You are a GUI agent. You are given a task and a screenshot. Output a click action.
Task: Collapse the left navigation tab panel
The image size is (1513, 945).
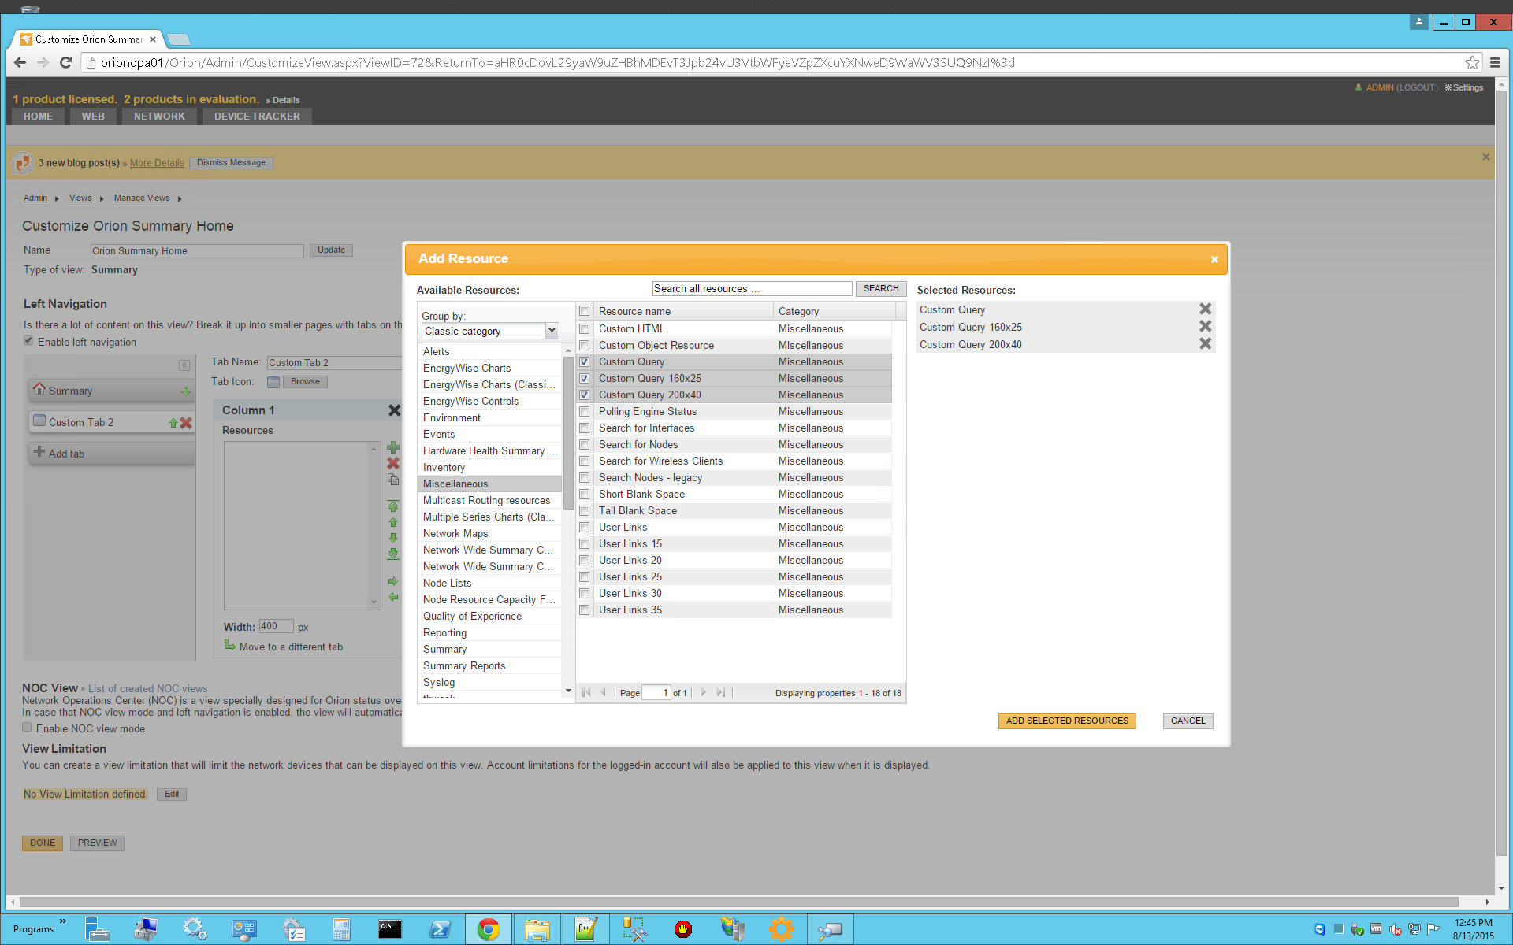(x=184, y=365)
